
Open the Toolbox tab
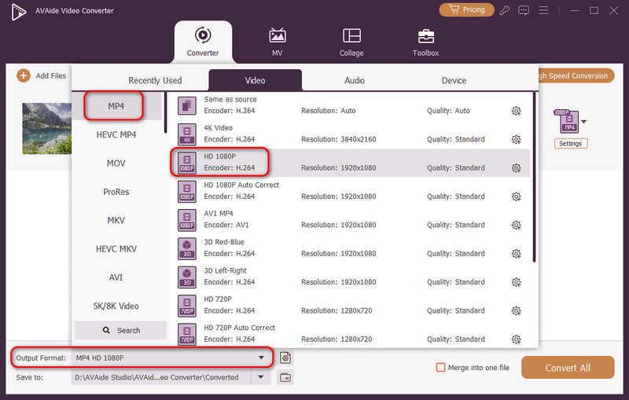[425, 42]
